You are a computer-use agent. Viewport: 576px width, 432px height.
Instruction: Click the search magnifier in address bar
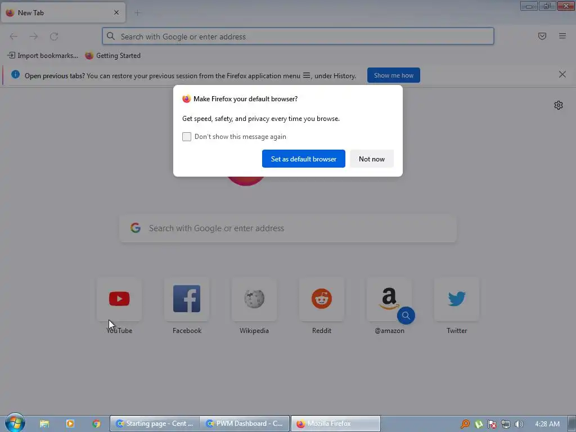click(111, 36)
